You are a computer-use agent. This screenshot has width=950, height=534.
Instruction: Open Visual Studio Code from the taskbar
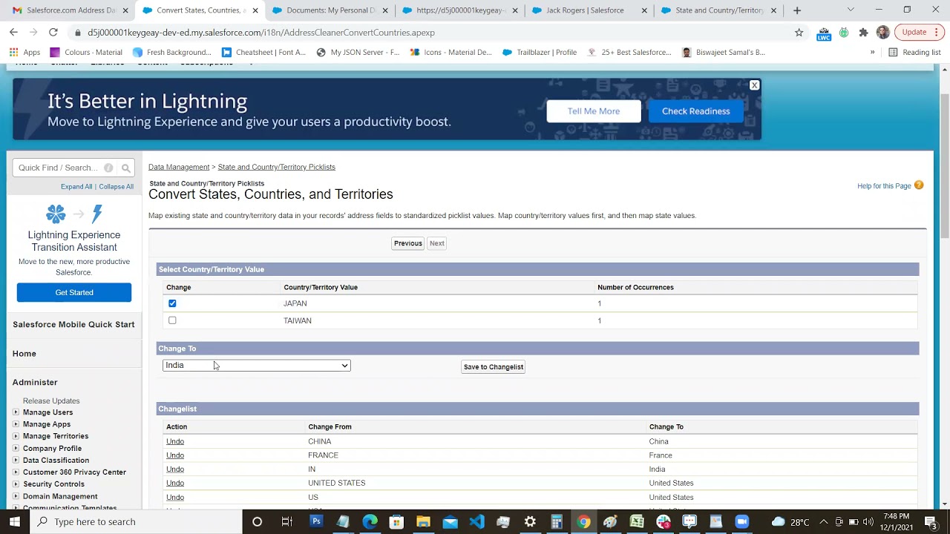coord(476,521)
